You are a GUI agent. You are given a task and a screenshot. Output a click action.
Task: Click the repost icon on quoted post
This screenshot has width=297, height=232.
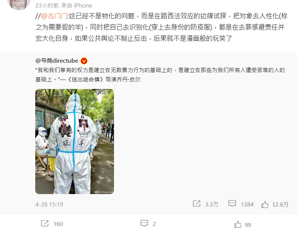[x=196, y=203]
